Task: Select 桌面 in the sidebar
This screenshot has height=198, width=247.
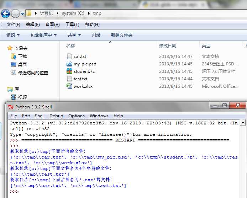Action: (22, 64)
